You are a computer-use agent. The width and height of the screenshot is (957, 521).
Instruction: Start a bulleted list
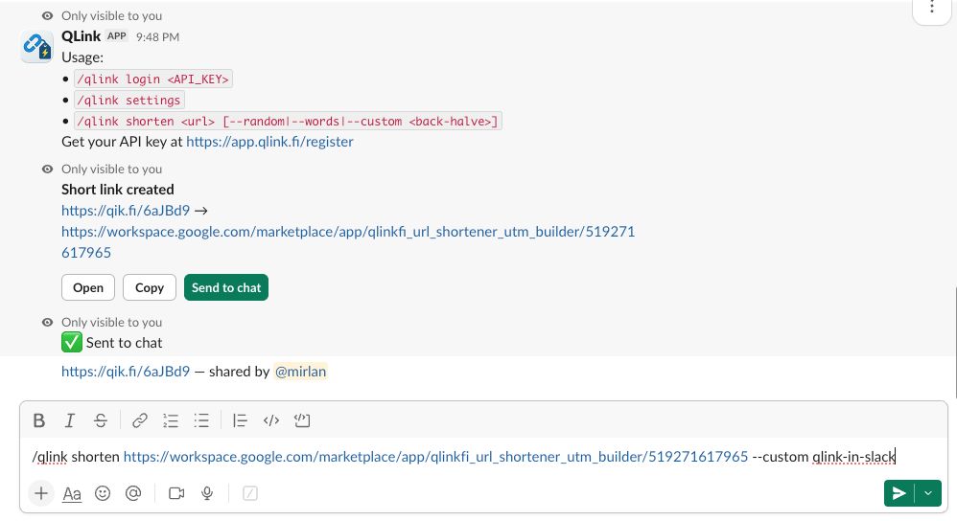pyautogui.click(x=201, y=420)
